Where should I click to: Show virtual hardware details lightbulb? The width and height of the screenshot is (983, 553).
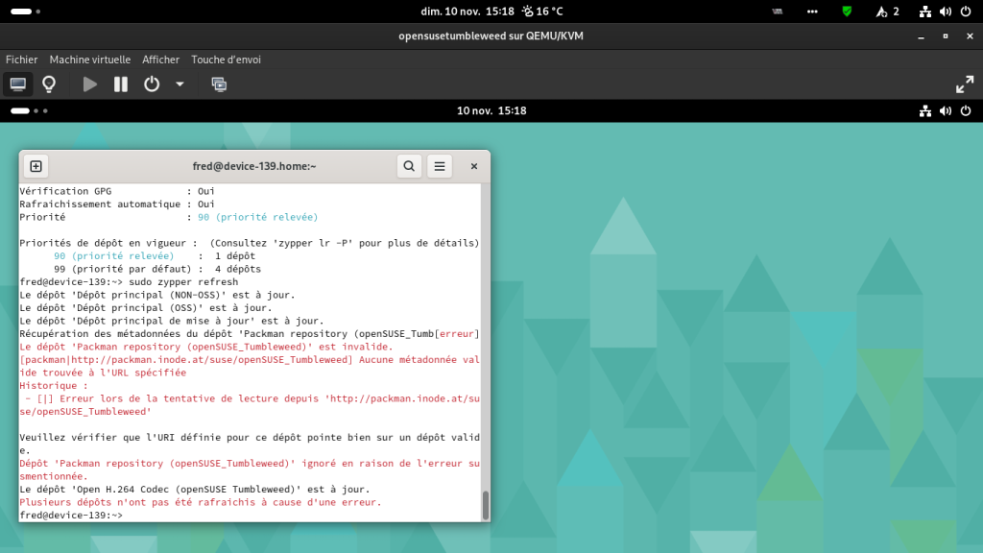pyautogui.click(x=49, y=84)
